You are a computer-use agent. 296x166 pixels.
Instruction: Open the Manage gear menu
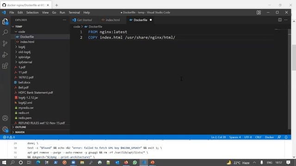tap(5, 129)
